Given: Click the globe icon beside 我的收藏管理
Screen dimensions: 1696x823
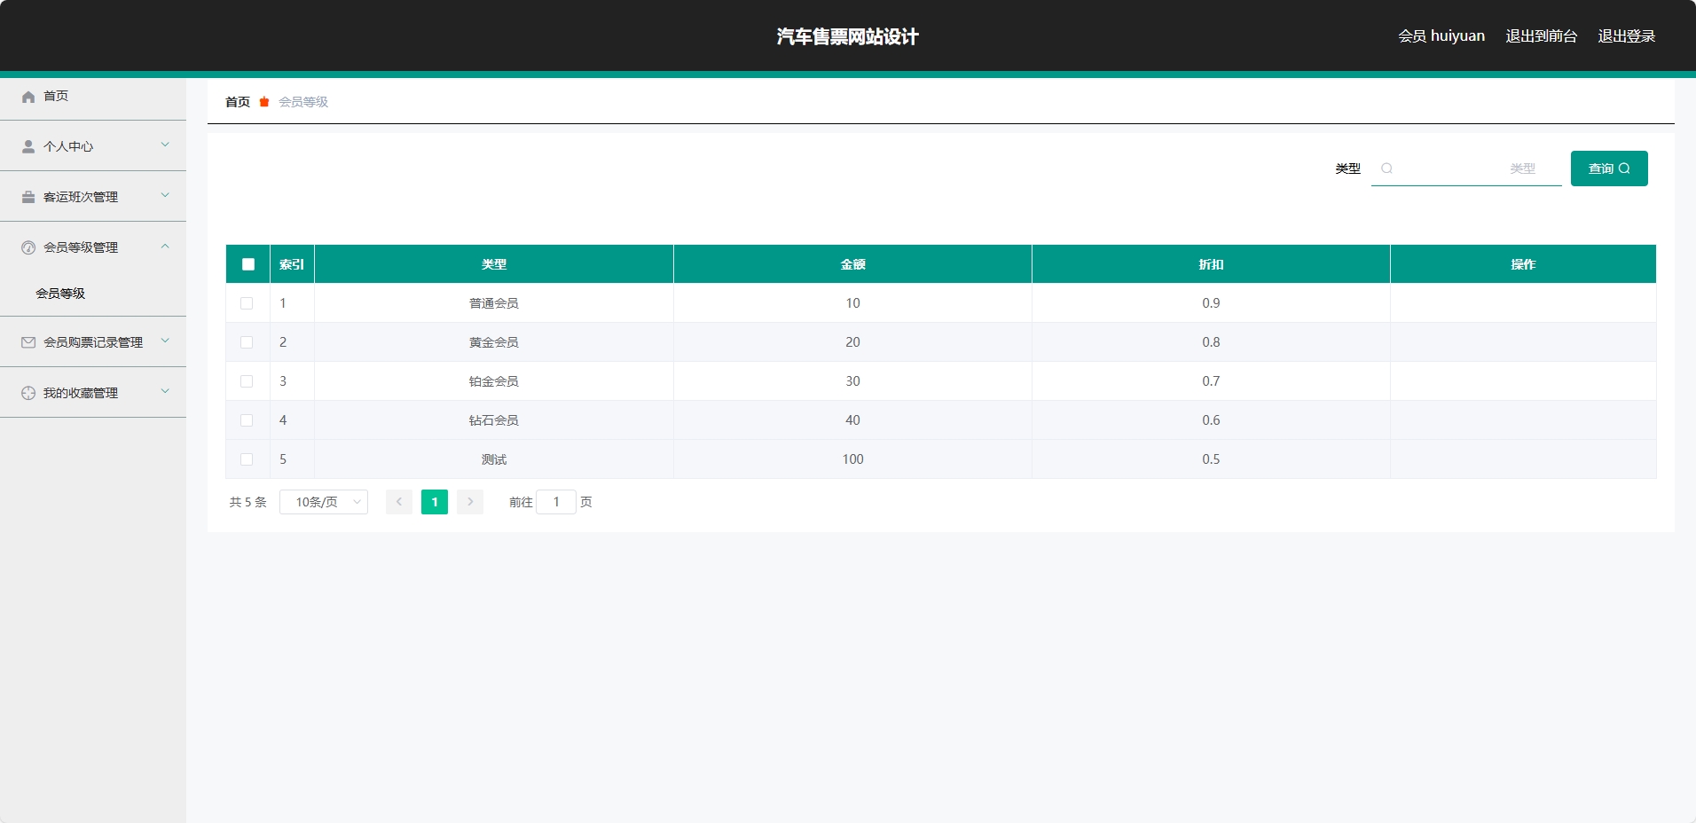Looking at the screenshot, I should coord(27,393).
